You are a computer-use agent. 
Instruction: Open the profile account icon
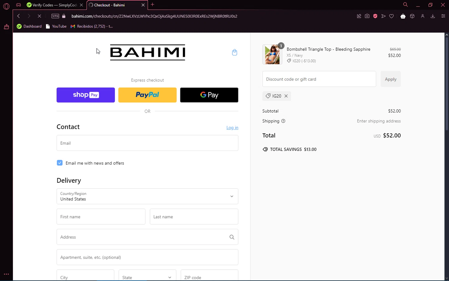click(423, 16)
